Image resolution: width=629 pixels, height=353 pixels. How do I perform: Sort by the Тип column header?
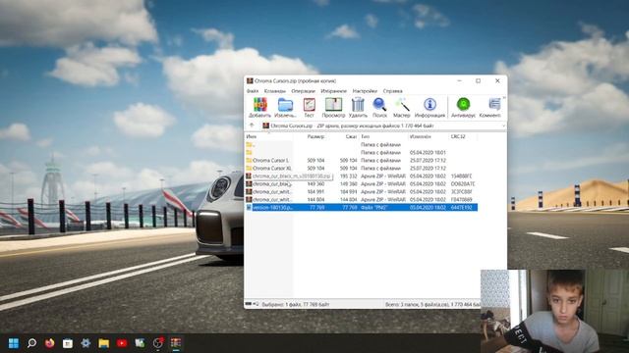365,137
